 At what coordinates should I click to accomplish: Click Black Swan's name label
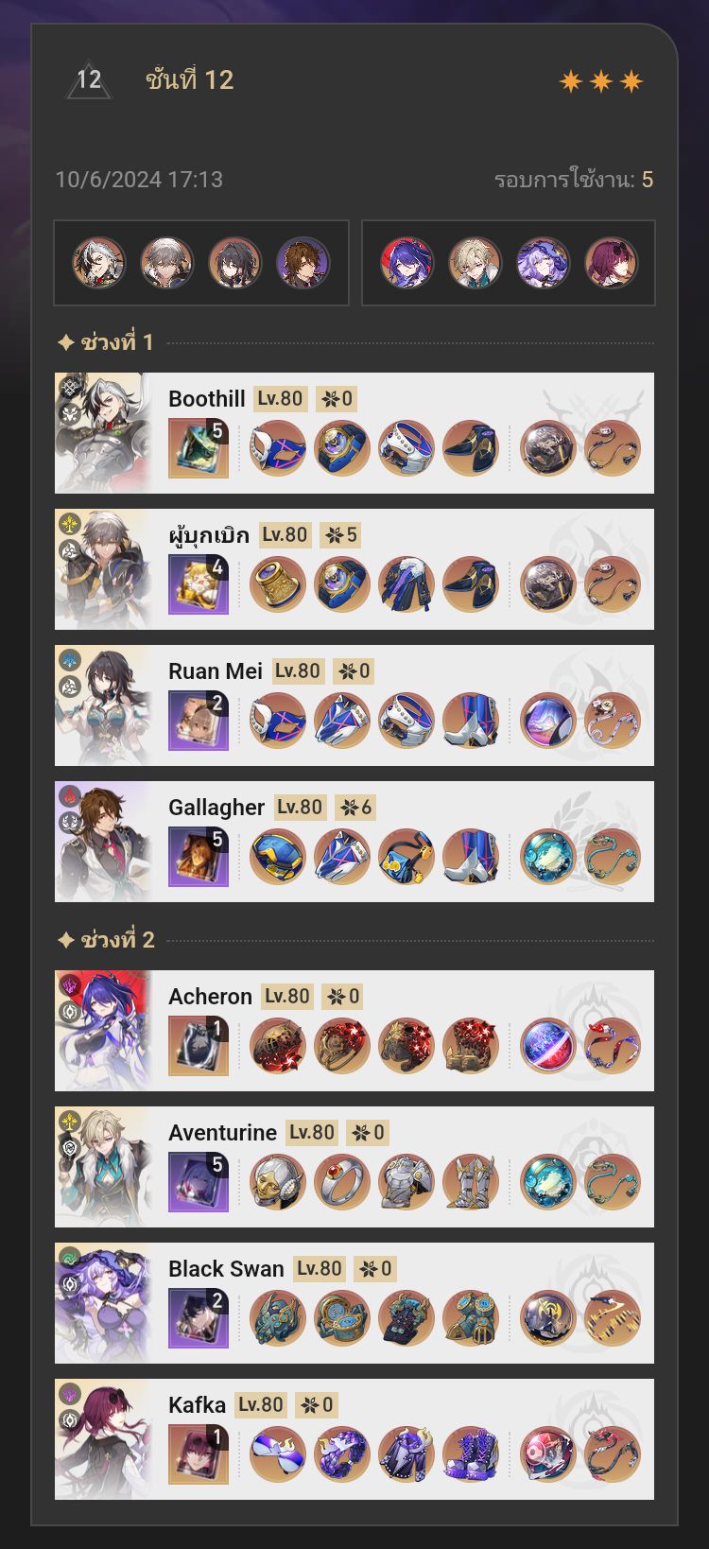click(x=226, y=1269)
